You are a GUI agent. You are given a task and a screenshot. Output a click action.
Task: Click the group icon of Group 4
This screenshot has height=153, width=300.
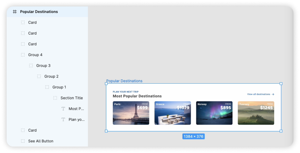coord(23,55)
